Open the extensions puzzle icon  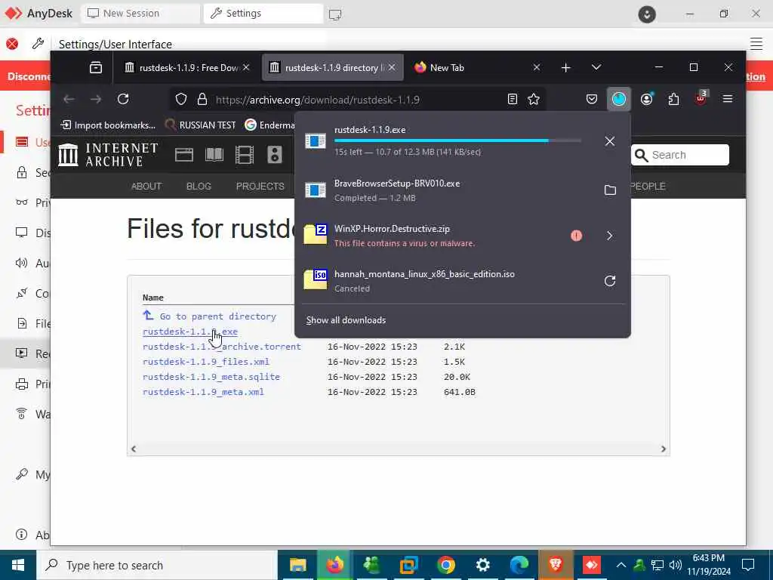click(x=674, y=99)
